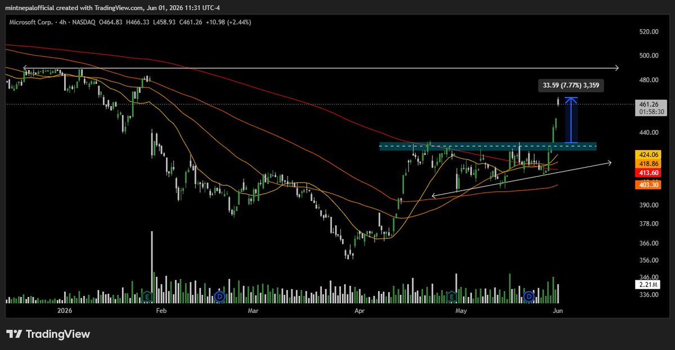Click the 2026 date axis label
Viewport: 675px width, 350px height.
coord(65,311)
